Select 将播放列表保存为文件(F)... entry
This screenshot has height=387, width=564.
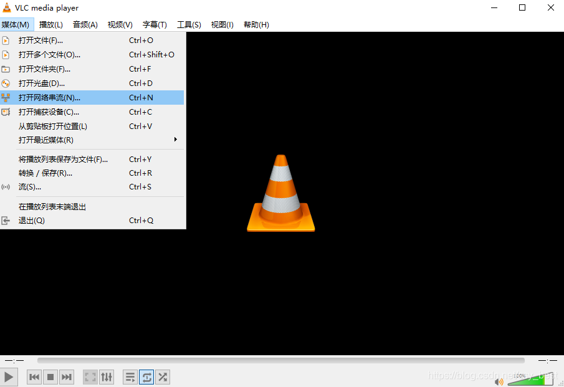tap(92, 160)
